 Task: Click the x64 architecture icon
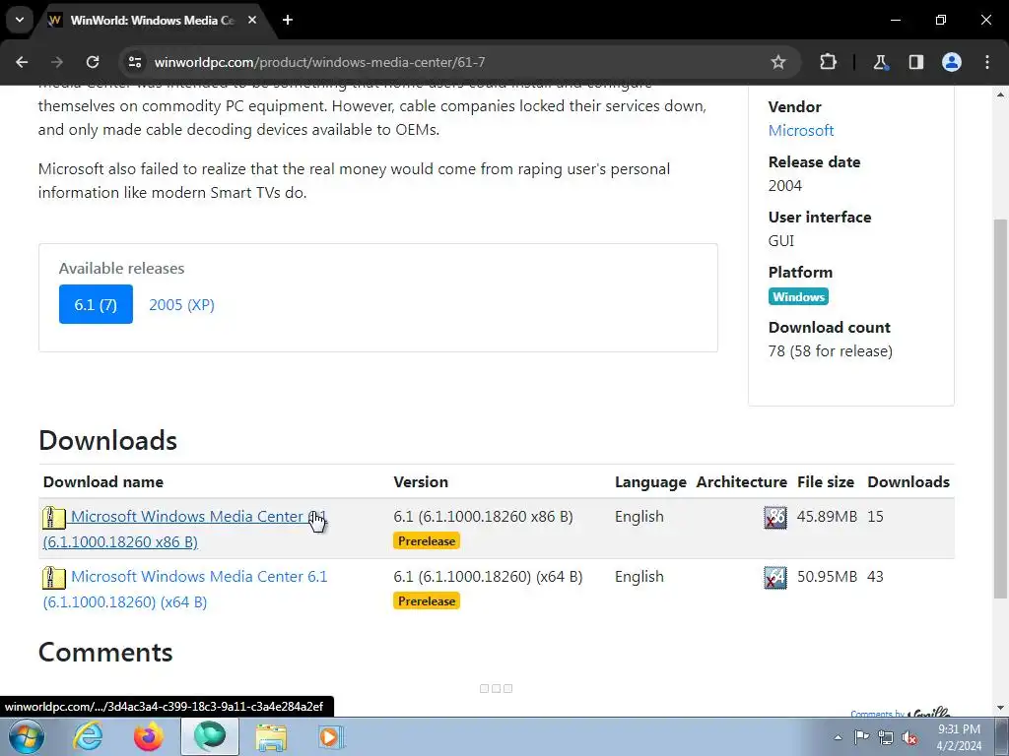775,577
